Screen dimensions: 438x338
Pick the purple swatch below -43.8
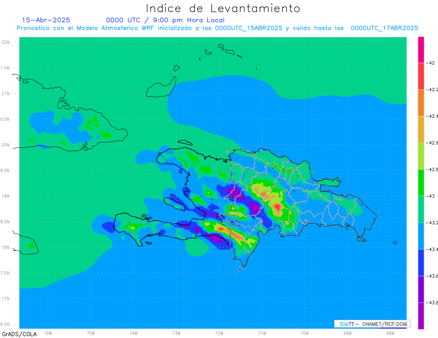tap(421, 316)
